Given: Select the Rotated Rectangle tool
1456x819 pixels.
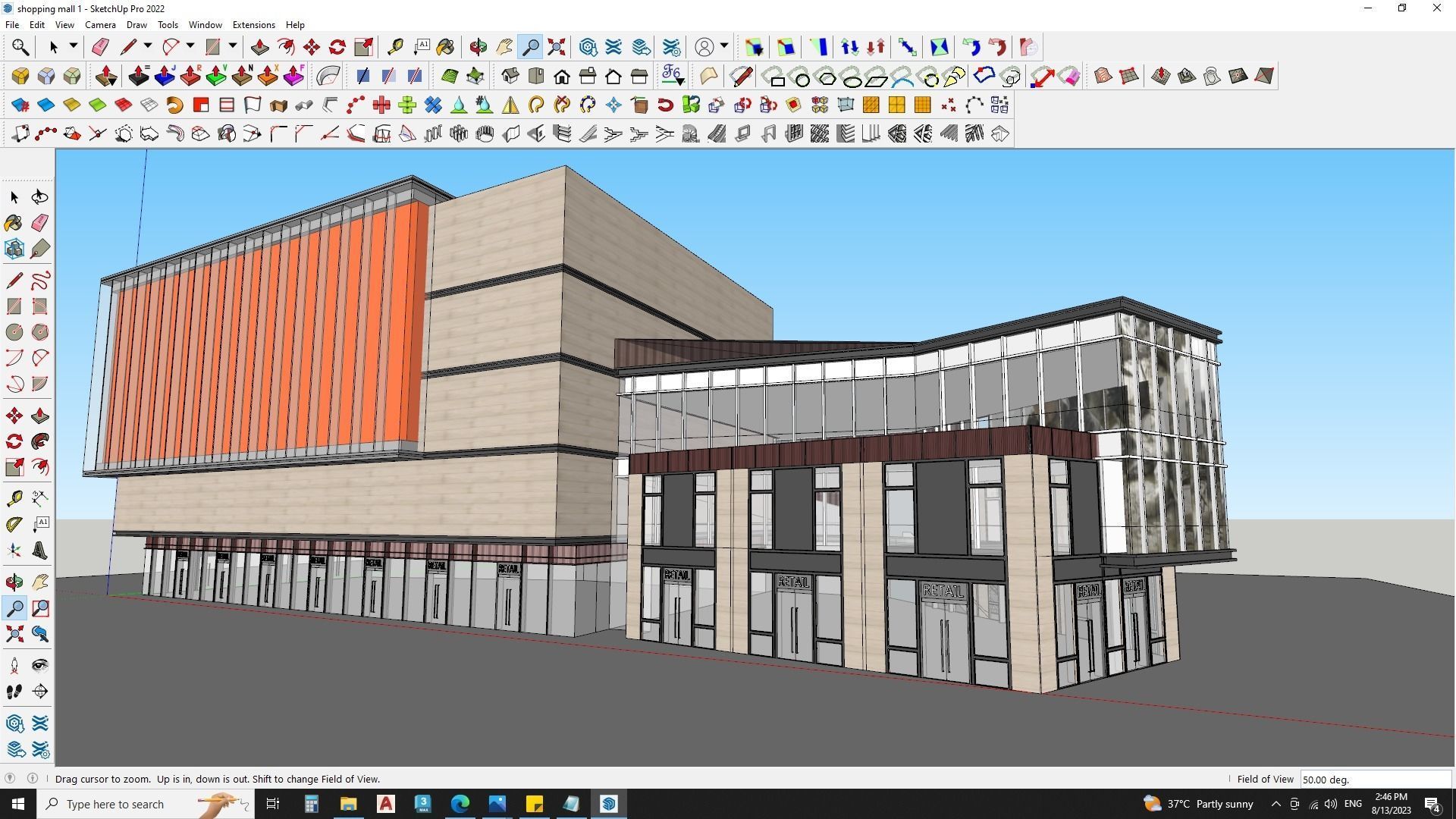Looking at the screenshot, I should tap(39, 306).
